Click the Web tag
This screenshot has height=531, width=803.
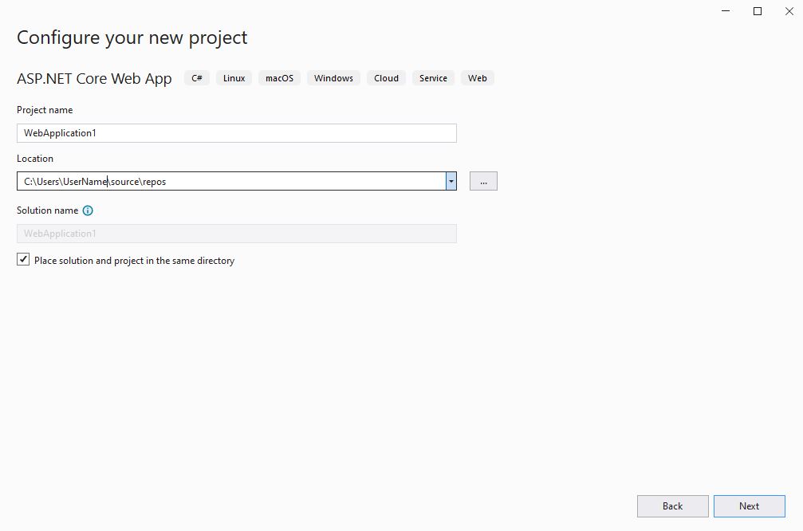coord(478,78)
